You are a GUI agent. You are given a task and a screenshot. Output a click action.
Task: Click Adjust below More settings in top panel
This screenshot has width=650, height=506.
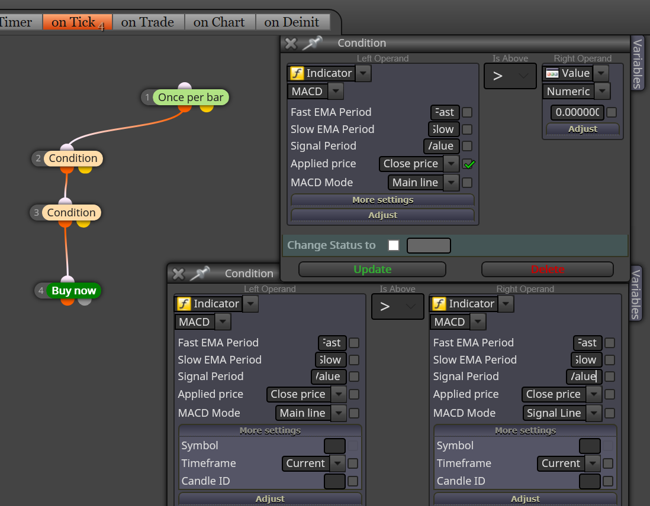(382, 215)
